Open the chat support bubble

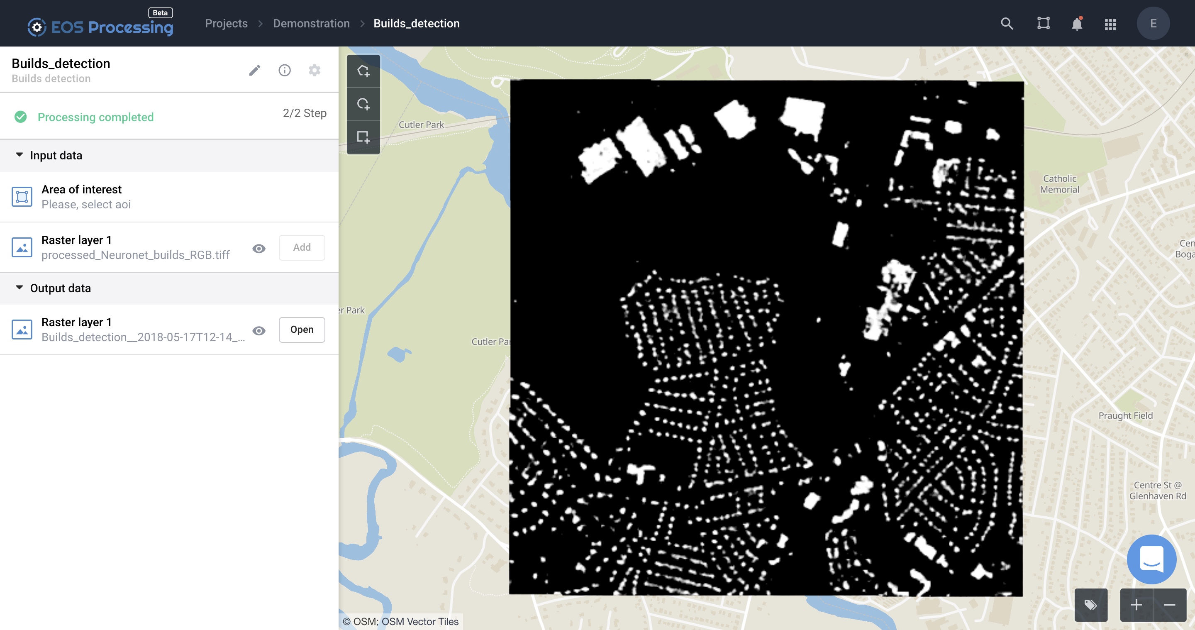click(x=1151, y=559)
